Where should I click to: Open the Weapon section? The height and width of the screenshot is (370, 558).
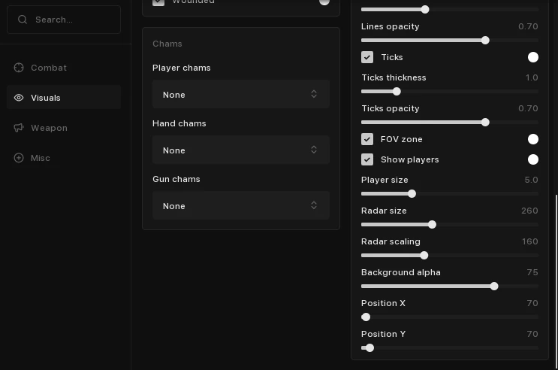(x=64, y=128)
